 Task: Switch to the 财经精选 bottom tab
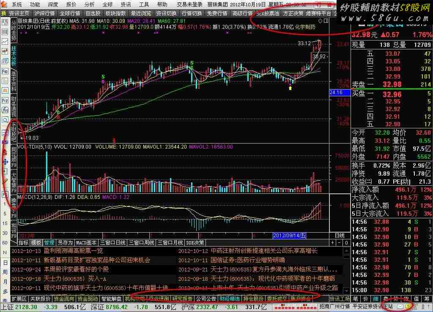point(230,299)
